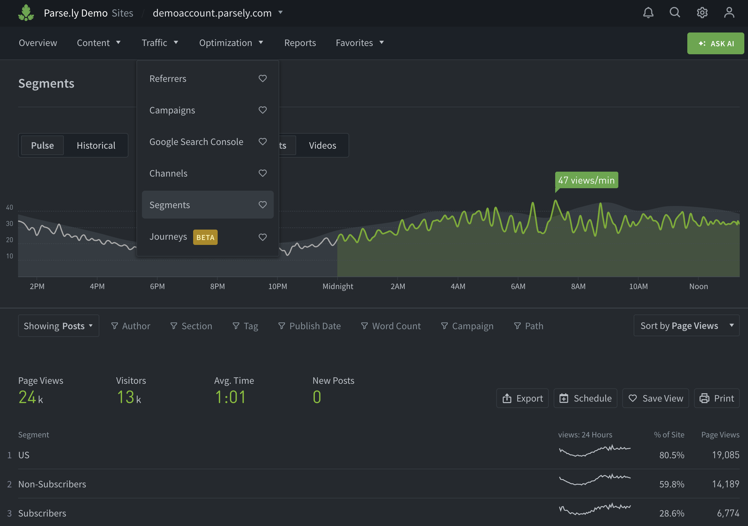Toggle favorite heart for Campaigns
748x526 pixels.
263,110
